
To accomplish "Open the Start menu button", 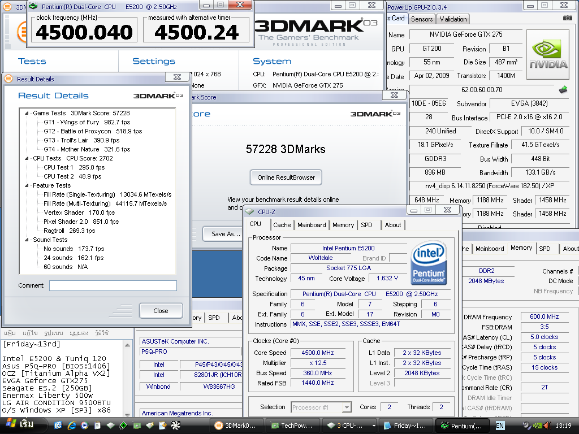I will (x=23, y=425).
